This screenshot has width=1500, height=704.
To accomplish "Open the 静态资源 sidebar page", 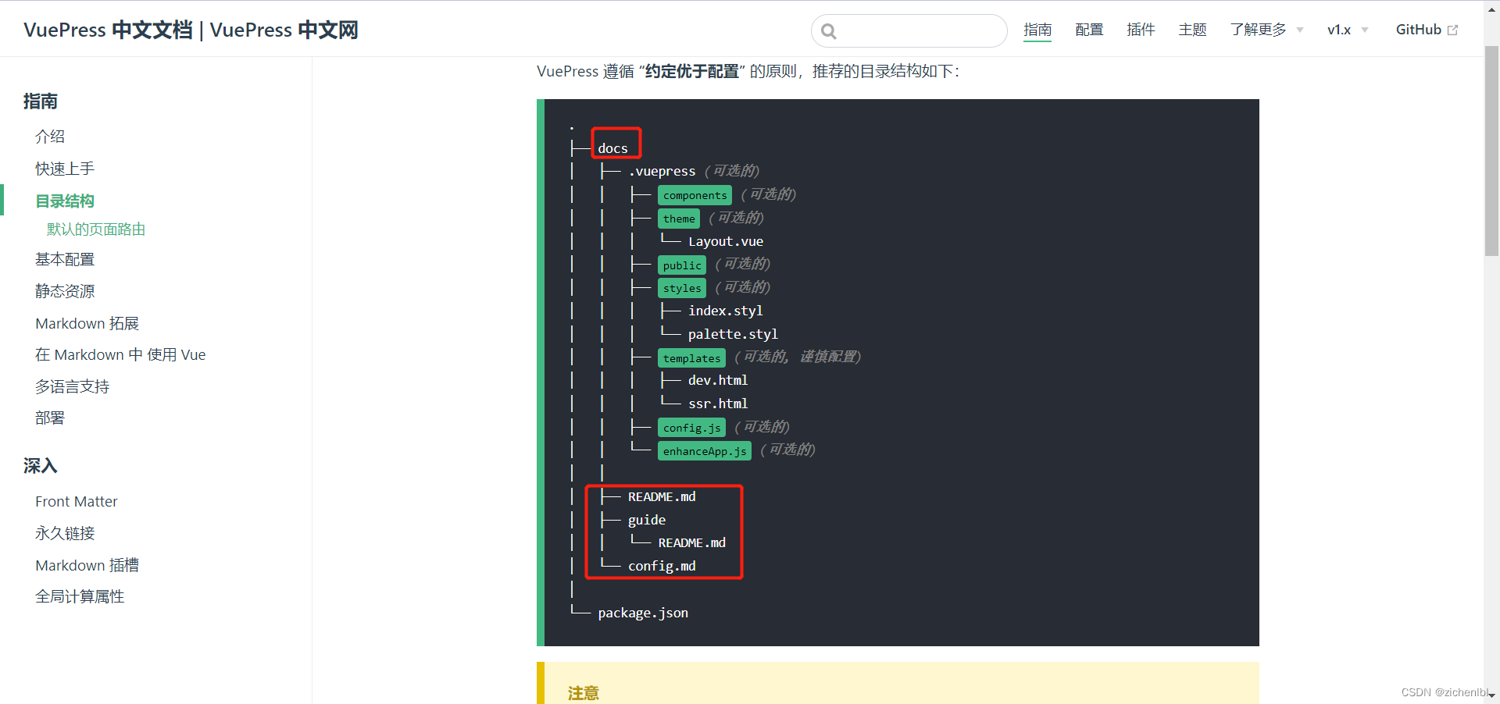I will (65, 291).
